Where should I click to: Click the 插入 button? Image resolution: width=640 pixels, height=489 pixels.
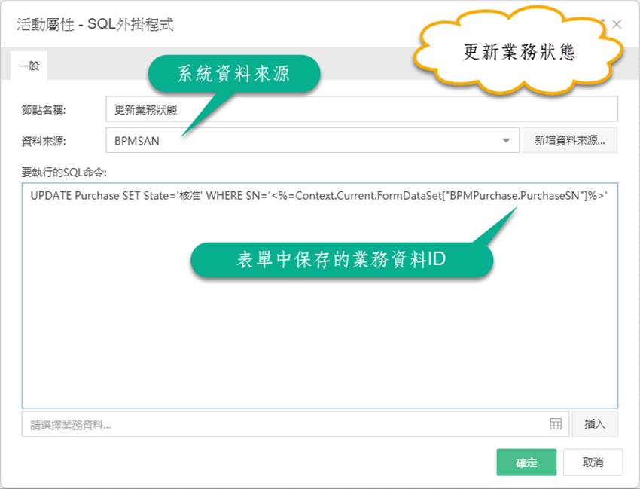click(595, 424)
